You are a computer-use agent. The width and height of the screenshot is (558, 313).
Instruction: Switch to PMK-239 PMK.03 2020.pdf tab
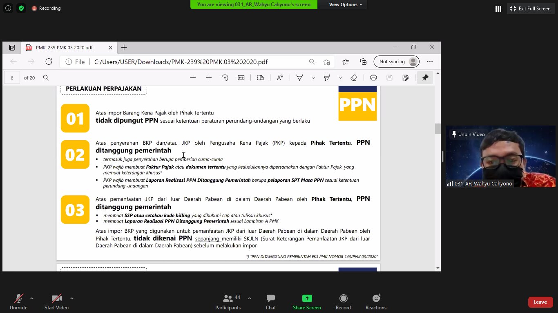point(65,48)
